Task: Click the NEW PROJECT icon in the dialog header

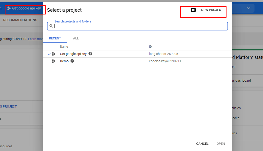Action: [x=193, y=10]
